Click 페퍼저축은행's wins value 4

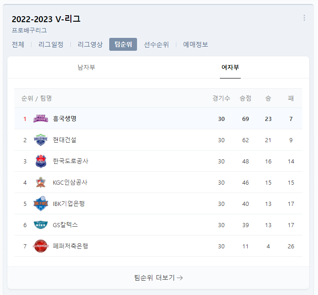point(268,246)
